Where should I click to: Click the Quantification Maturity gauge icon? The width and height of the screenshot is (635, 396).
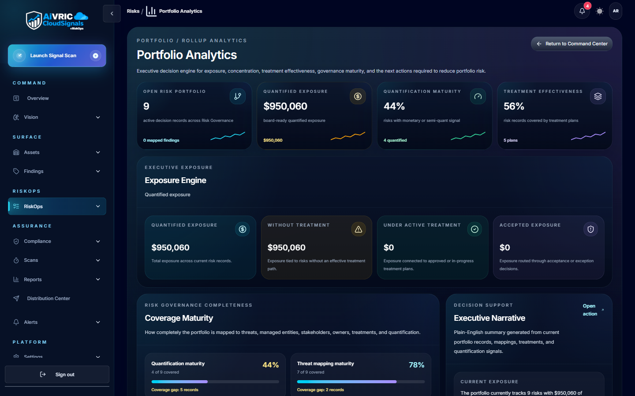coord(478,96)
